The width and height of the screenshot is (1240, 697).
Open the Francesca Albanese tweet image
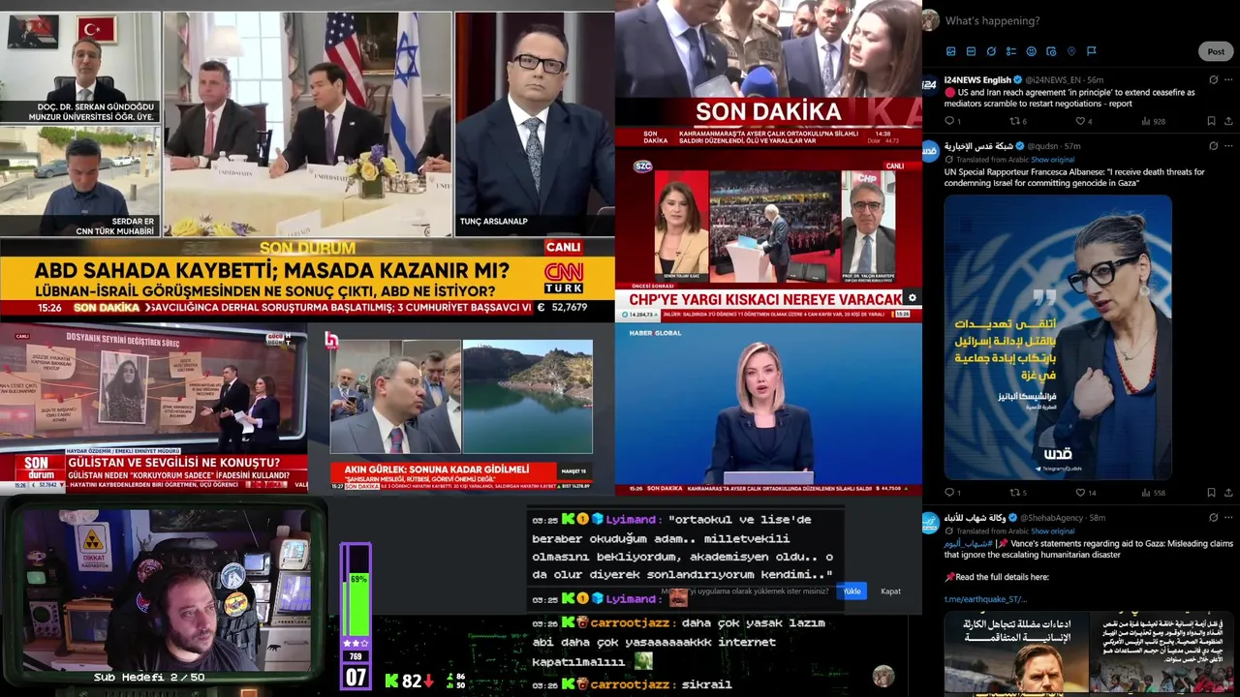tap(1058, 337)
